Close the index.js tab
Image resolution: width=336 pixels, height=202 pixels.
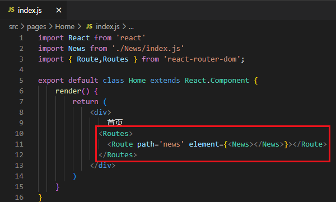59,10
